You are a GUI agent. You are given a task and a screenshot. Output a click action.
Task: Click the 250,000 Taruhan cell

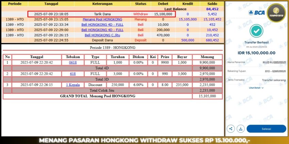(118, 85)
